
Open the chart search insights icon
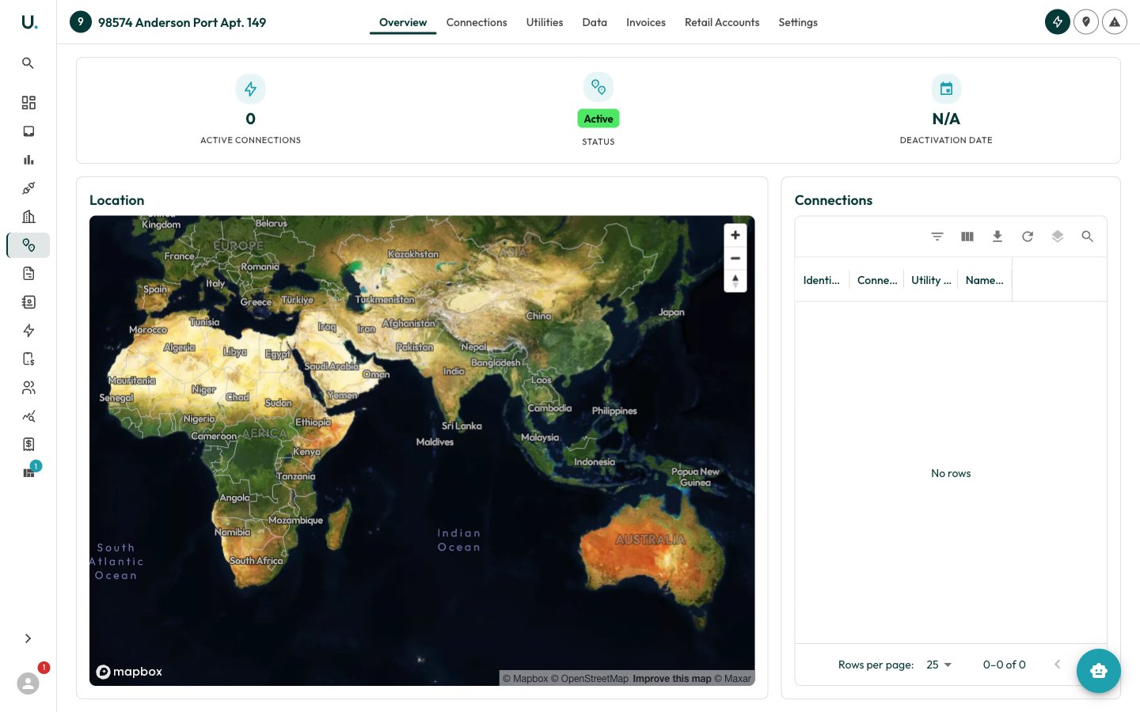(28, 416)
